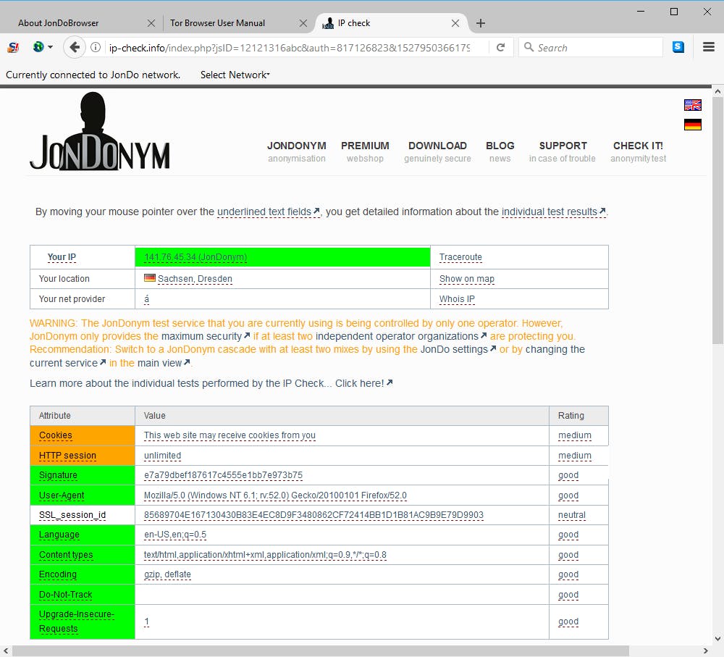The image size is (724, 657).
Task: Click the Whois IP link
Action: 457,299
